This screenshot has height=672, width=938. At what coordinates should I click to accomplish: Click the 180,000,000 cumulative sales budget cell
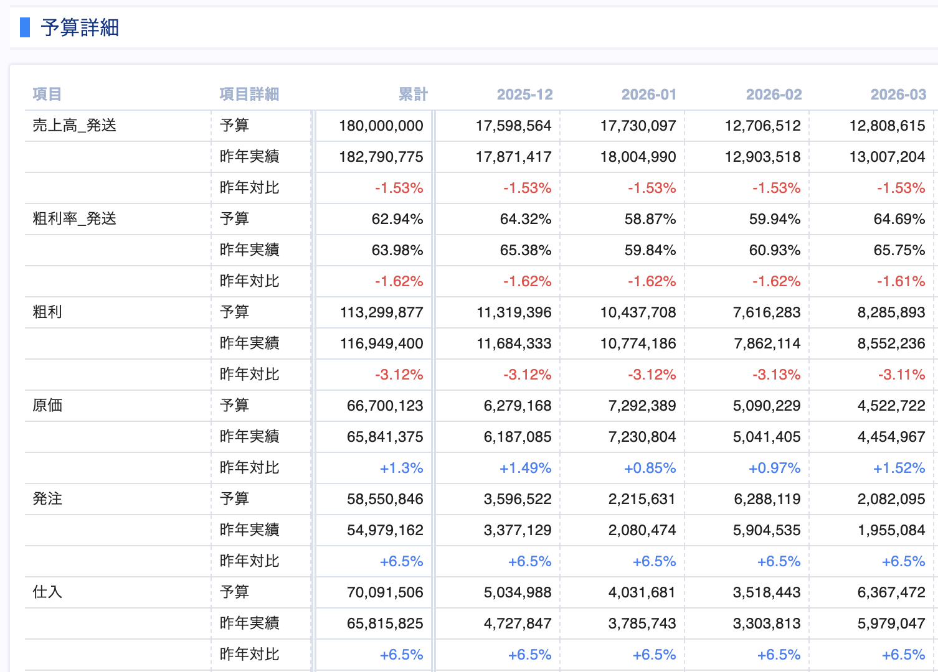381,126
